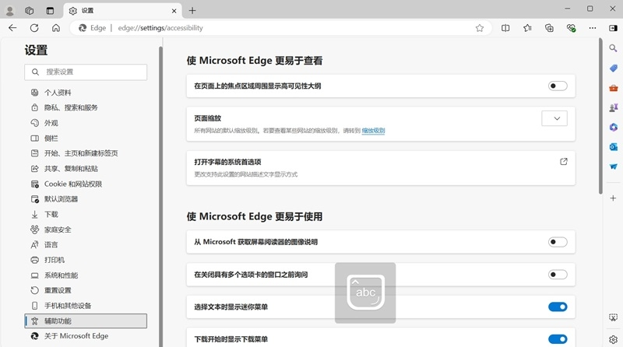Disable 选择文本时显示迷你菜单 switch
The height and width of the screenshot is (347, 623).
point(558,307)
